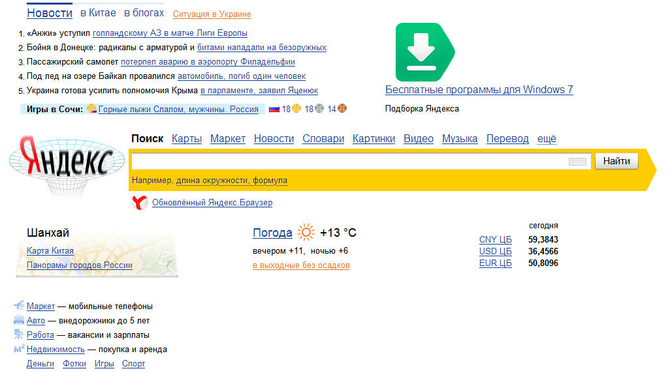668x373 pixels.
Task: Open Бесплатные программы для Windows 7 link
Action: pos(479,90)
